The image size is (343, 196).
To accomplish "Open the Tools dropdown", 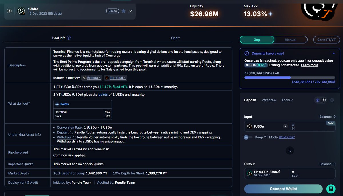I will (287, 100).
